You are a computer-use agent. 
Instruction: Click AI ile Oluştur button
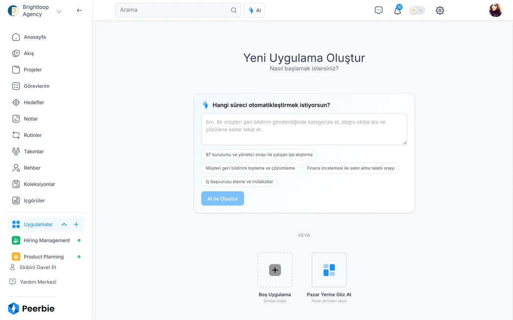(x=222, y=199)
